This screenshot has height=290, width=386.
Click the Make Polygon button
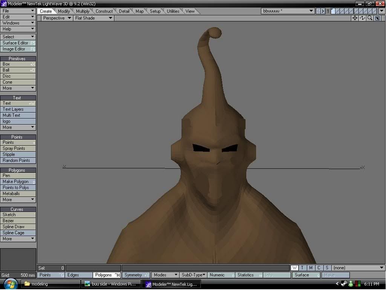pyautogui.click(x=18, y=182)
